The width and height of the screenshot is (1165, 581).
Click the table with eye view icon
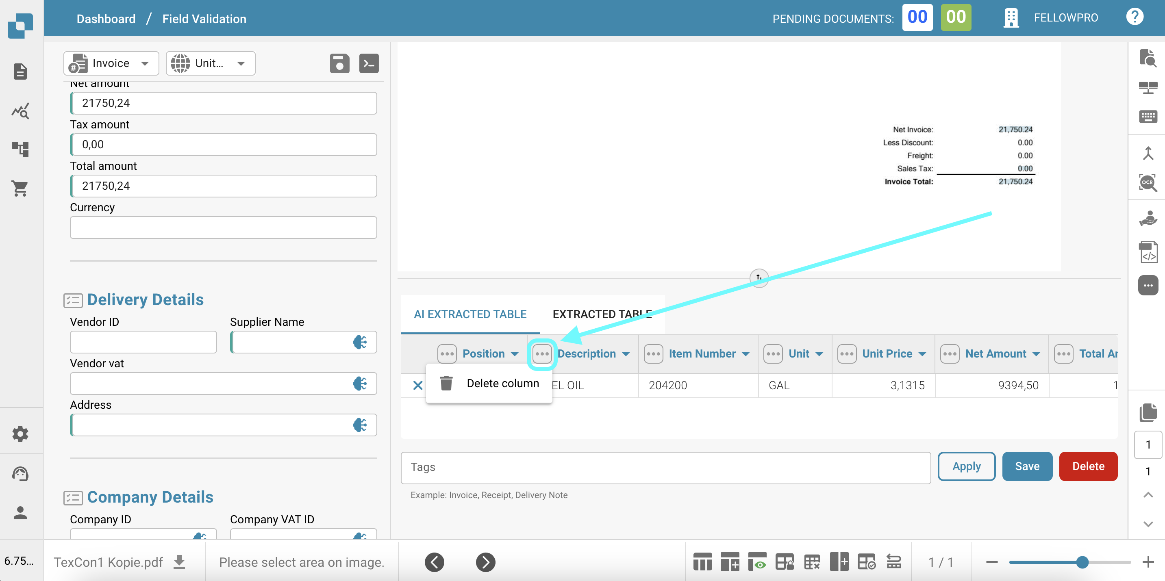click(757, 561)
